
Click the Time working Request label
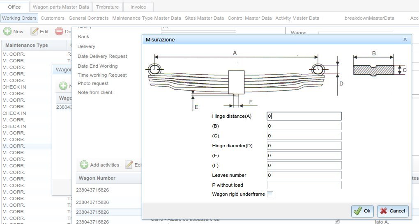tap(102, 75)
